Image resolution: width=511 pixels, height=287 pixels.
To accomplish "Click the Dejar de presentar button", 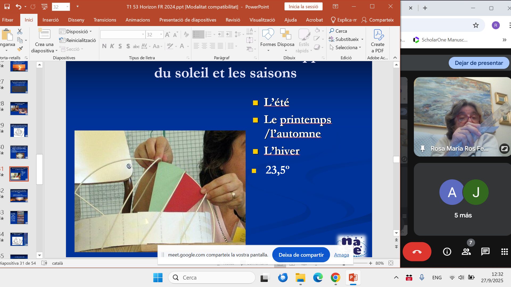I will click(x=479, y=63).
